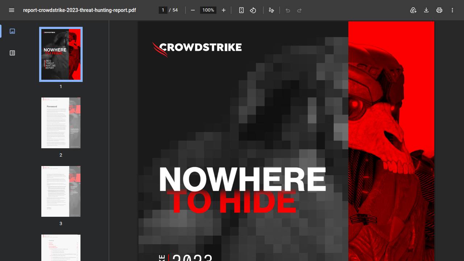Select the page 1 cover thumbnail

tap(61, 54)
